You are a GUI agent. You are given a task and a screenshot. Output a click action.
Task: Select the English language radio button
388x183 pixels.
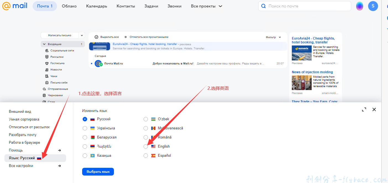pos(146,146)
